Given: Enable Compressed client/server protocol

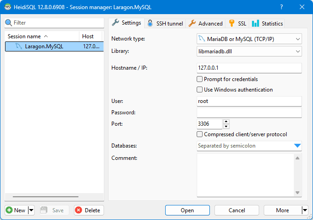Looking at the screenshot, I should [x=200, y=134].
